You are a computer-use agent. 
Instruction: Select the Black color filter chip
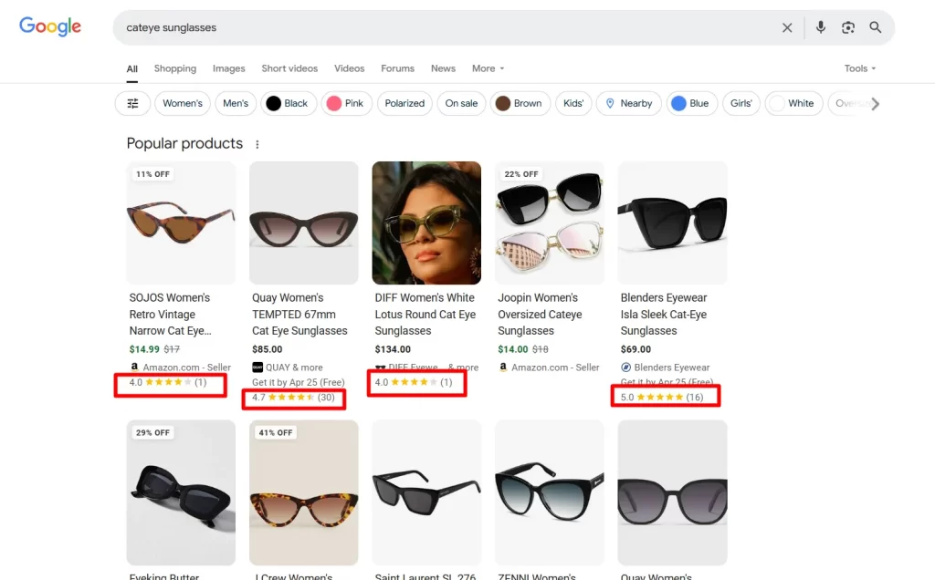(289, 104)
